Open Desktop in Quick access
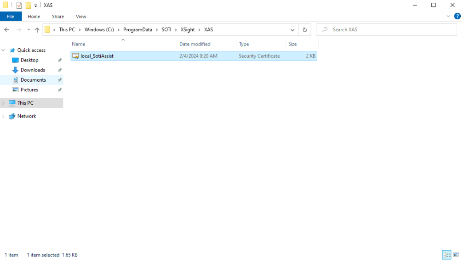The height and width of the screenshot is (263, 464). pos(29,60)
